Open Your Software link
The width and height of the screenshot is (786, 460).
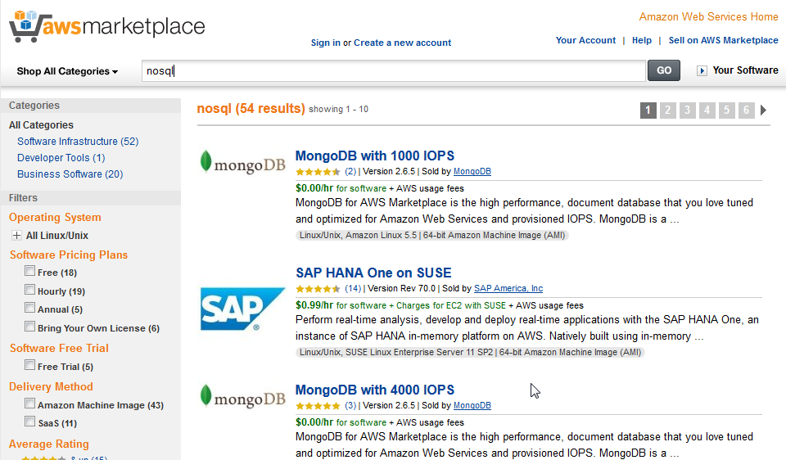click(x=745, y=70)
